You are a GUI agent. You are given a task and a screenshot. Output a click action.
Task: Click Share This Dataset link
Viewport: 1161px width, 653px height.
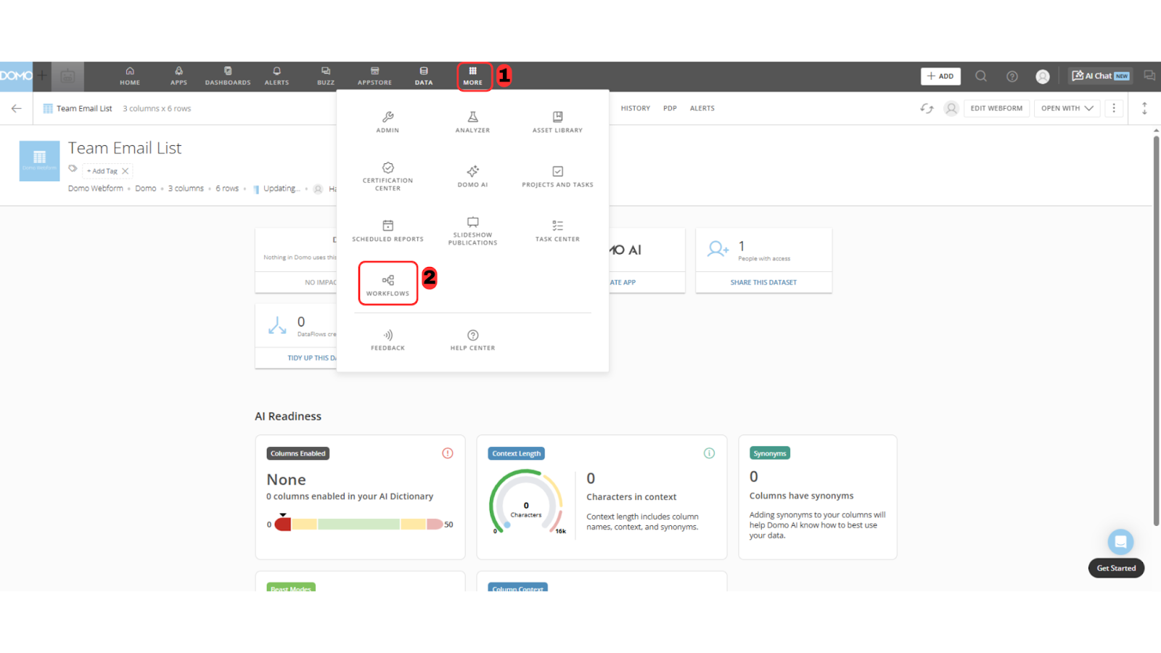[x=763, y=282]
